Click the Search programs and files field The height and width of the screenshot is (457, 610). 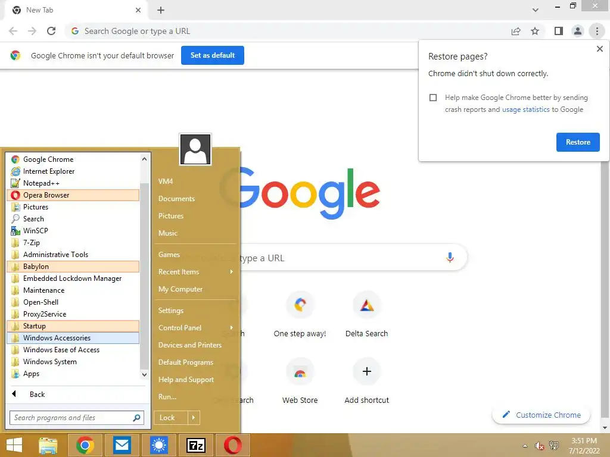[x=77, y=418]
